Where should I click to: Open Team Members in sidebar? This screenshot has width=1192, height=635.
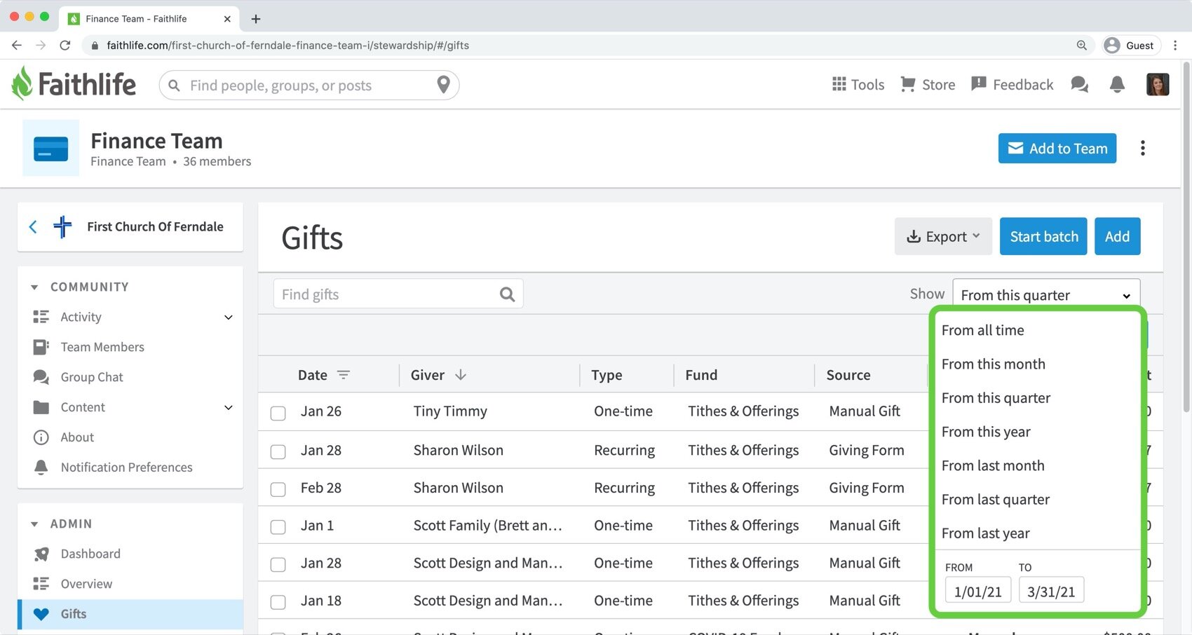(102, 347)
